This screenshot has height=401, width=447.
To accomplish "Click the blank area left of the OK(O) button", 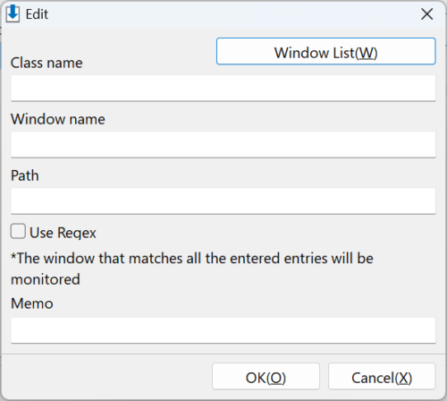I will tap(107, 376).
